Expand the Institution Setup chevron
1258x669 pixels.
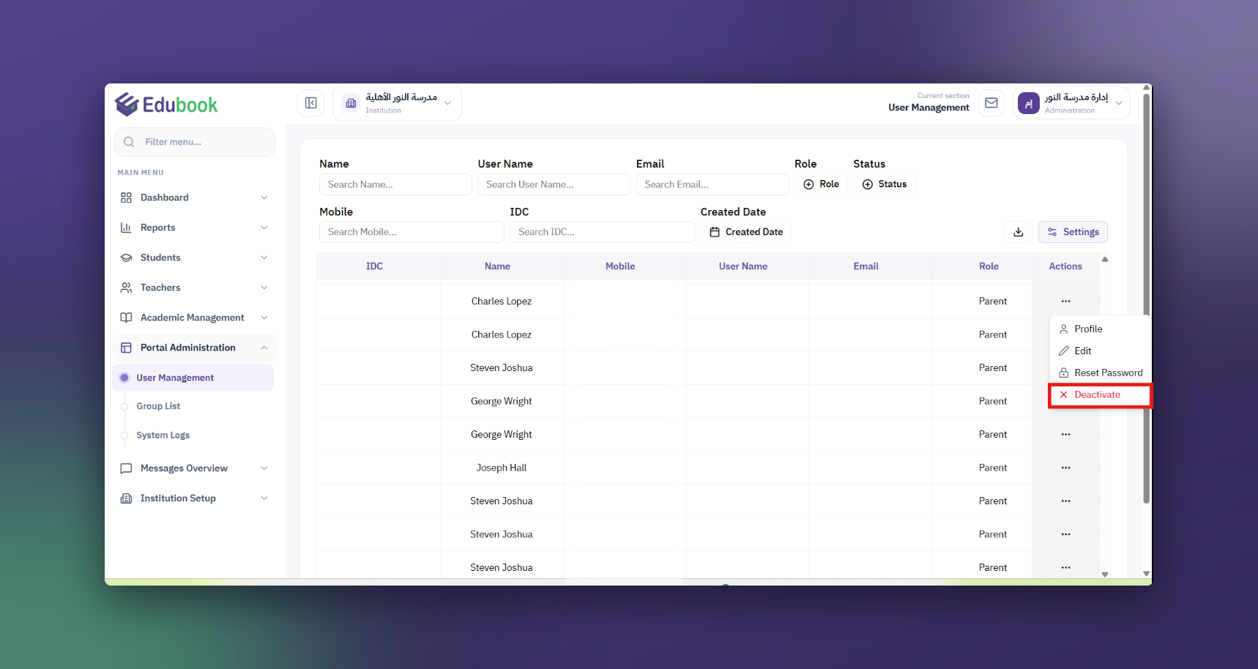[264, 498]
